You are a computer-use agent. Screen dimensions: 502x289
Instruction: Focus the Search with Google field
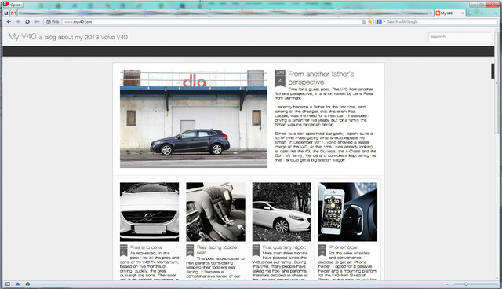pyautogui.click(x=441, y=22)
